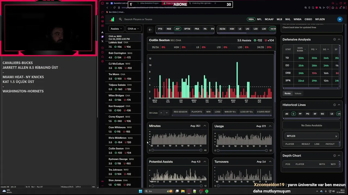Toggle the WIN game filter
348x195 pixels.
[x=208, y=112]
